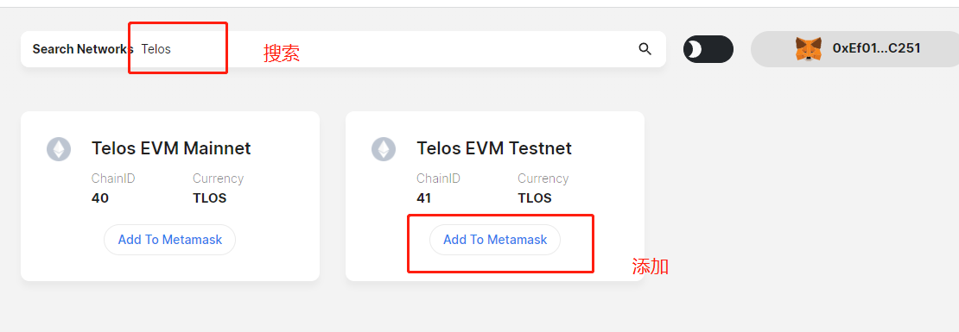Click the magnifying glass search icon
The width and height of the screenshot is (959, 332).
(645, 49)
